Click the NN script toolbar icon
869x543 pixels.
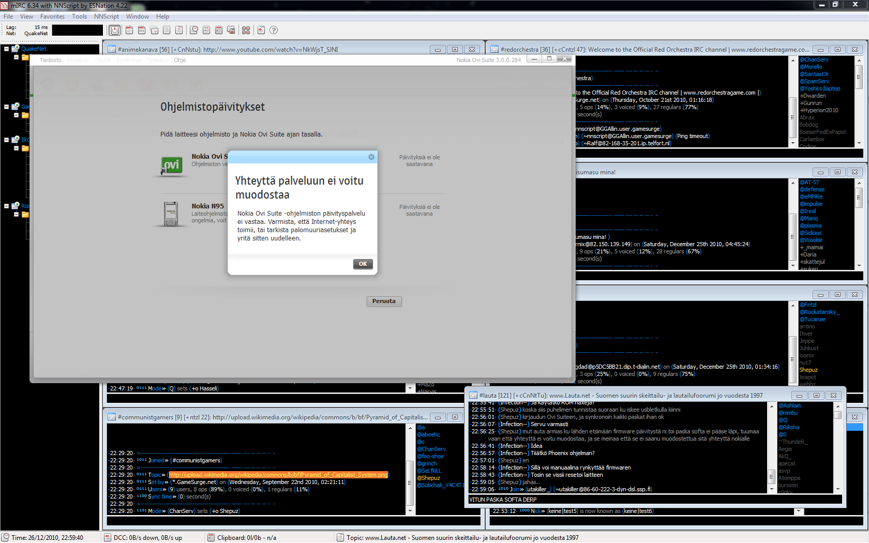tap(142, 30)
